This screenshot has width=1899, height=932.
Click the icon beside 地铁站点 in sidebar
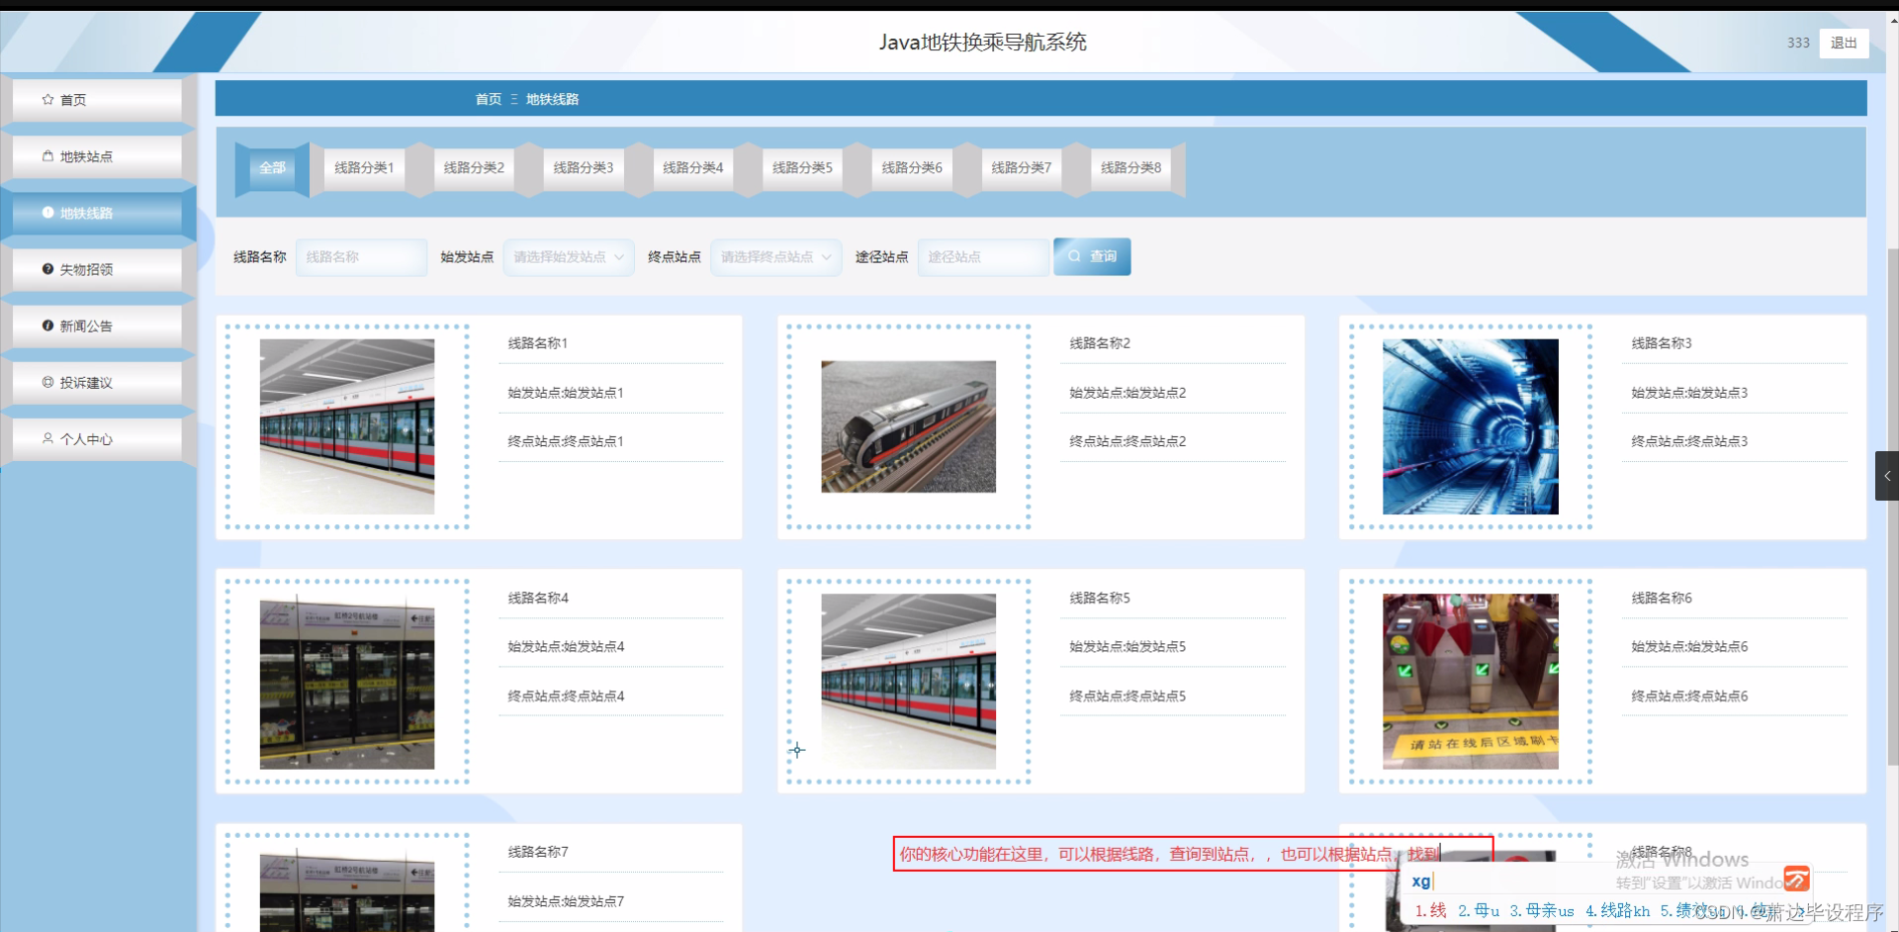pyautogui.click(x=47, y=156)
